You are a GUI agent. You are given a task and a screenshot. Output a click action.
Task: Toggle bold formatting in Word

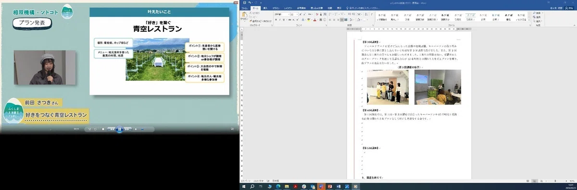[x=276, y=20]
